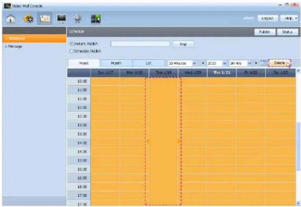Go to next week arrow

(x=256, y=63)
